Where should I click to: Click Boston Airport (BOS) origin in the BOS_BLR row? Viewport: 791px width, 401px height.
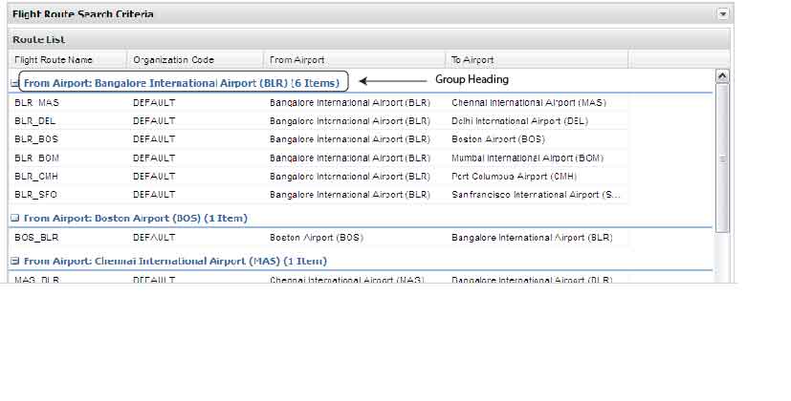coord(317,238)
